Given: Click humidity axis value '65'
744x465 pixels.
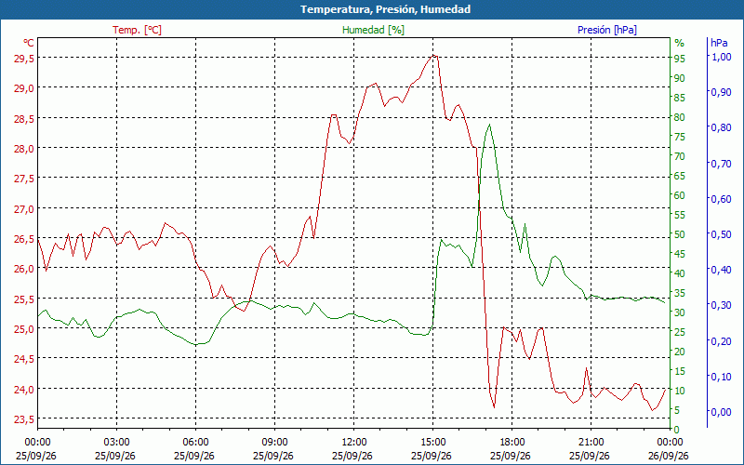Looking at the screenshot, I should coord(680,176).
